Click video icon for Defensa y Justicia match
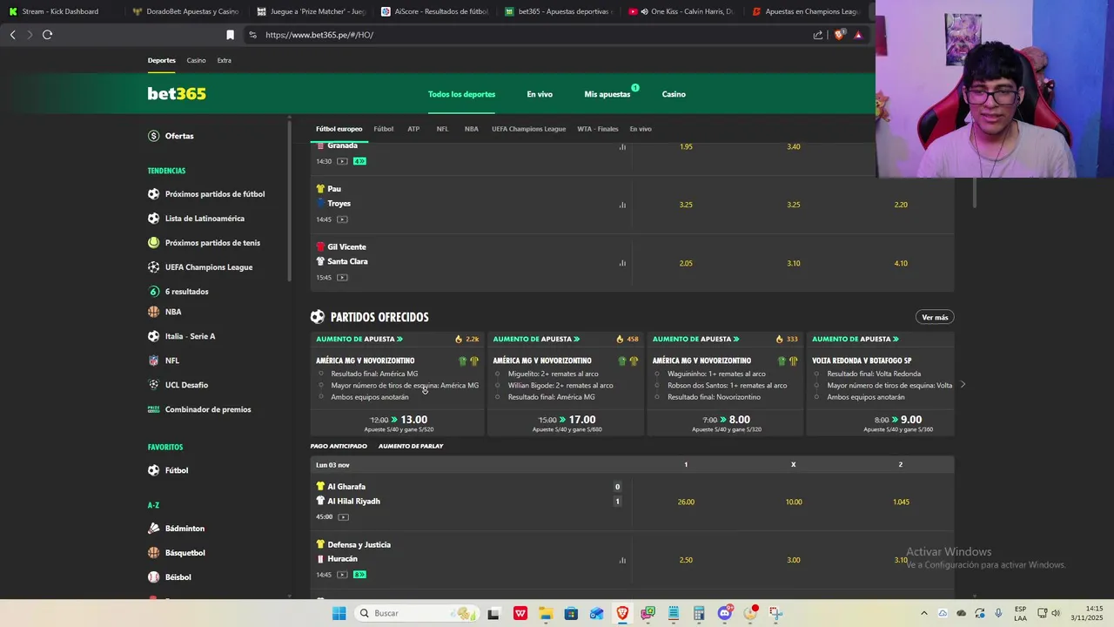Viewport: 1114px width, 627px height. point(342,575)
